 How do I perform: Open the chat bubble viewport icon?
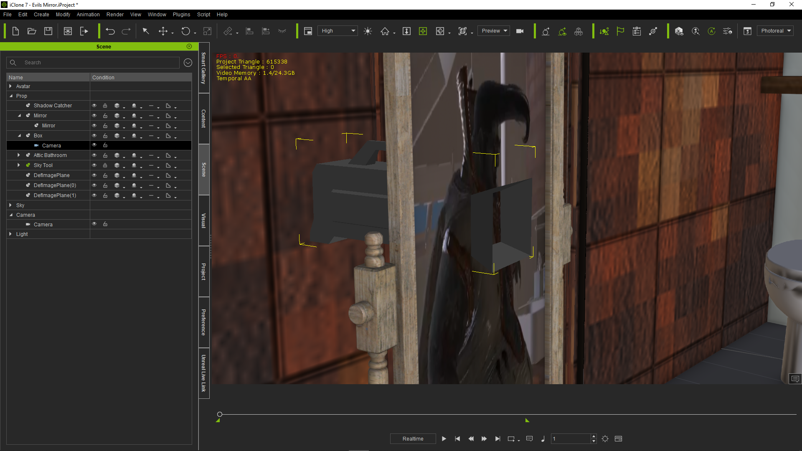[x=795, y=379]
